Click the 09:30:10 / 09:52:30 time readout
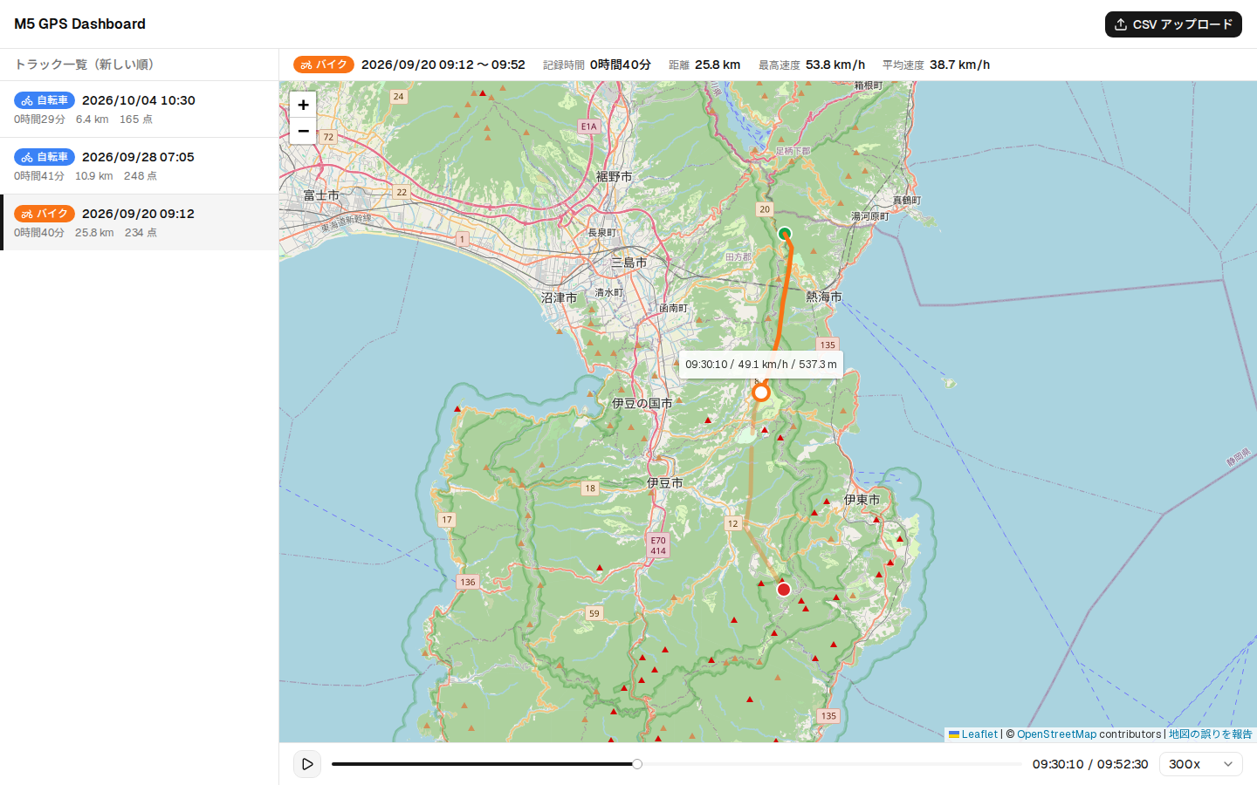This screenshot has height=785, width=1257. (1090, 764)
